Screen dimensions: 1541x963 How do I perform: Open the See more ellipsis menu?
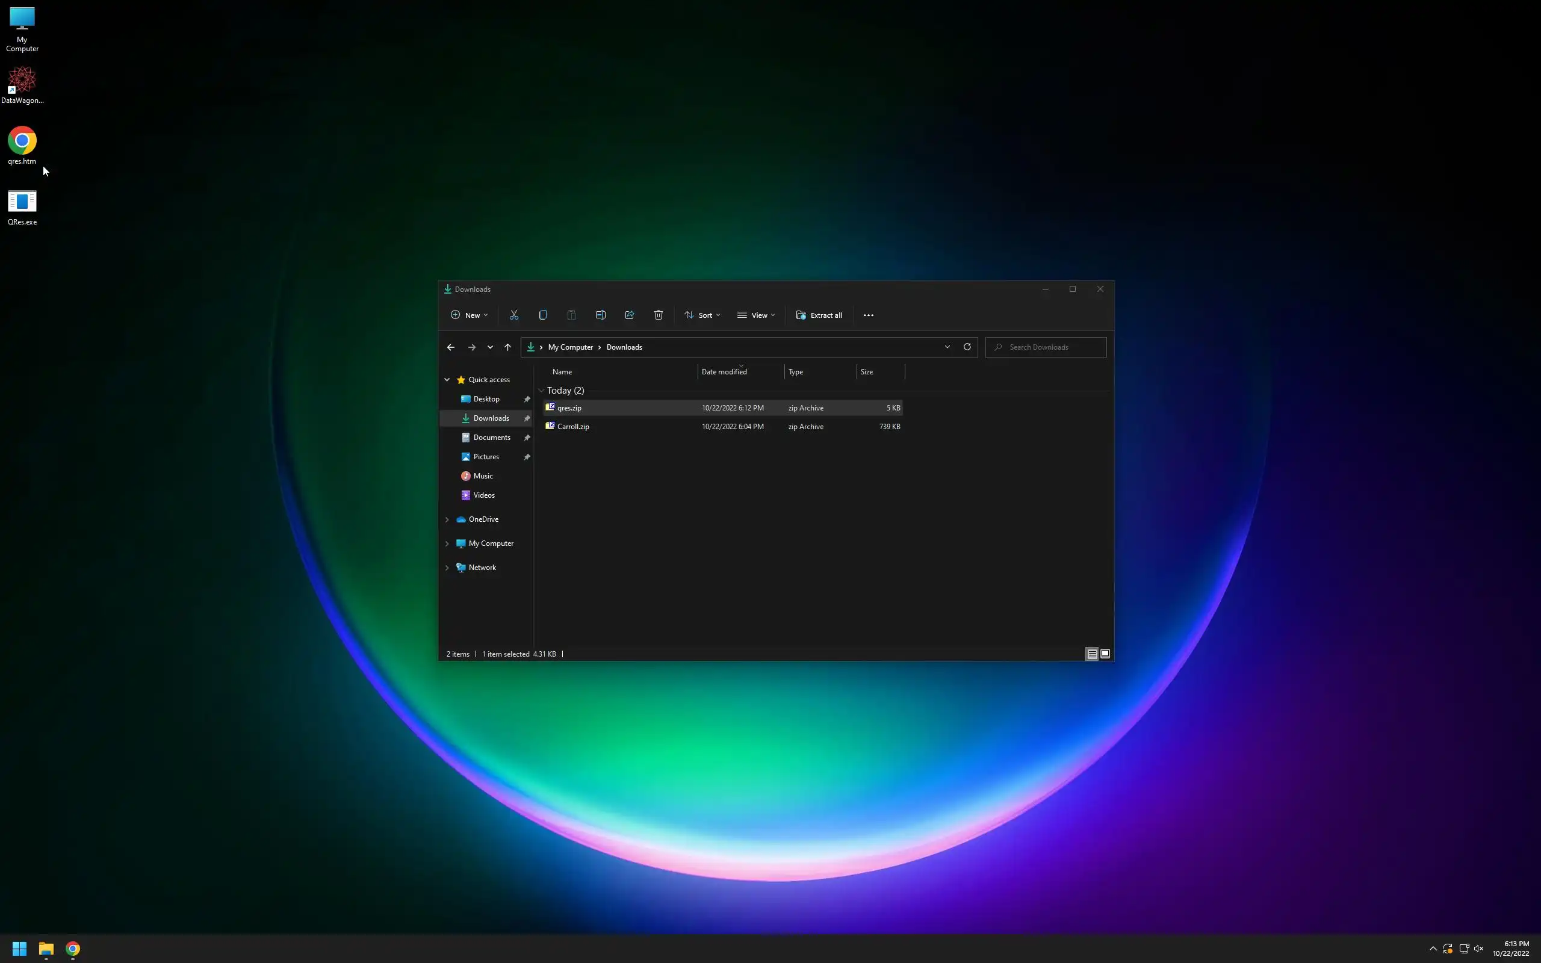click(869, 315)
